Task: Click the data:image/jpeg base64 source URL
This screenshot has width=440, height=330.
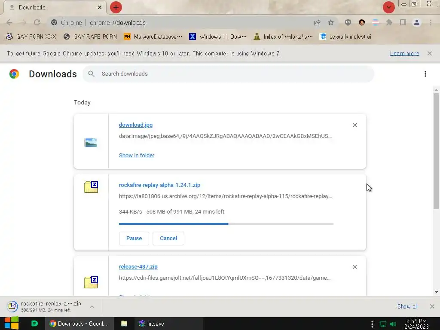Action: 225,136
